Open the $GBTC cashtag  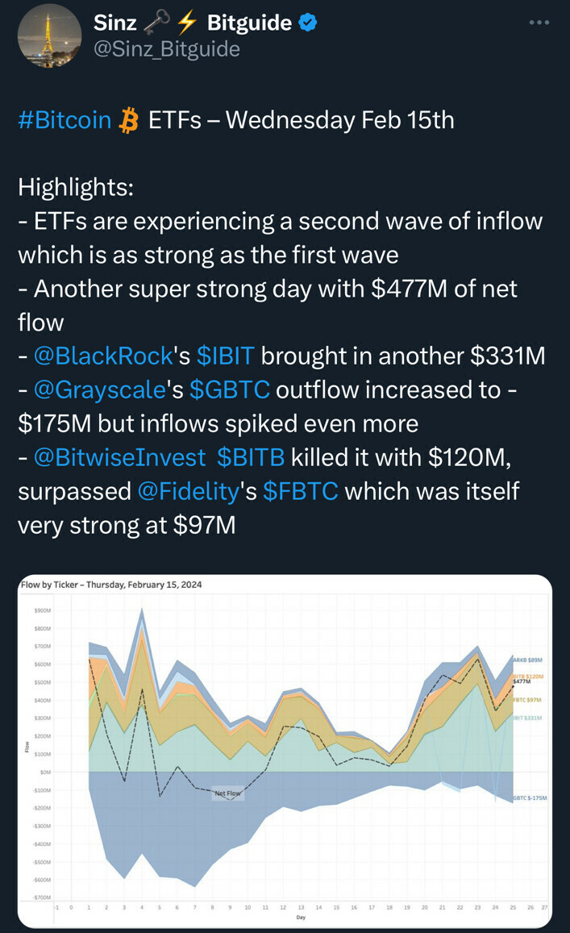pyautogui.click(x=231, y=389)
